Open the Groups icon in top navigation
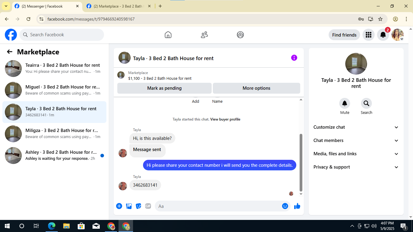 [240, 35]
